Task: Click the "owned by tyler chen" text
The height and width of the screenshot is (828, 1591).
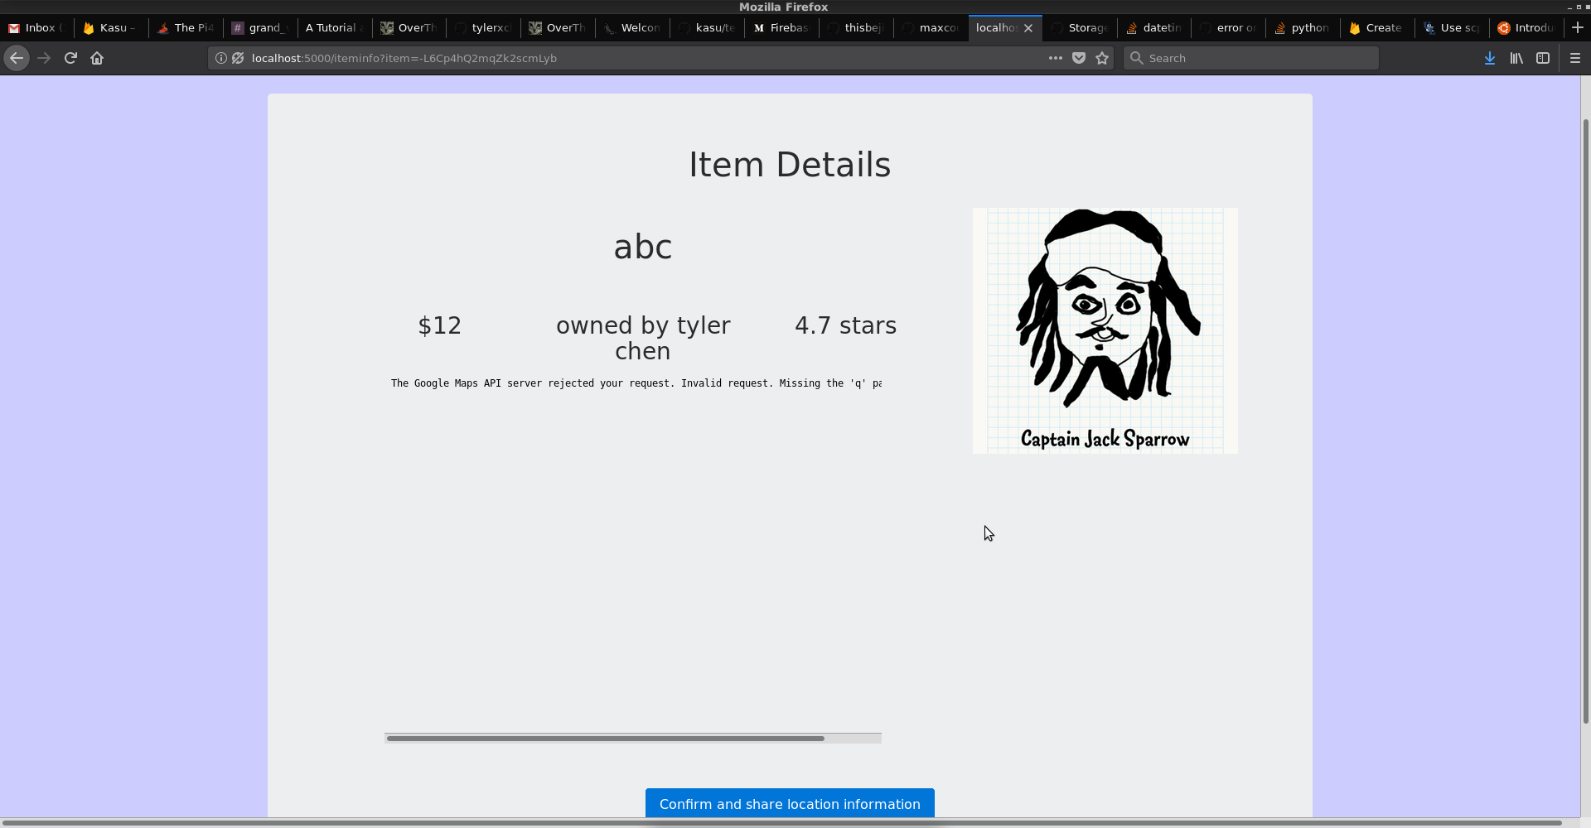Action: (x=643, y=338)
